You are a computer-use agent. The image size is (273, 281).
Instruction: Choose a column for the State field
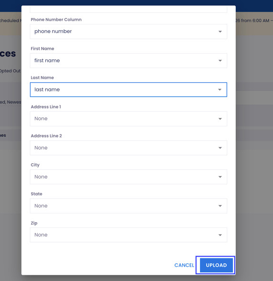(x=128, y=206)
